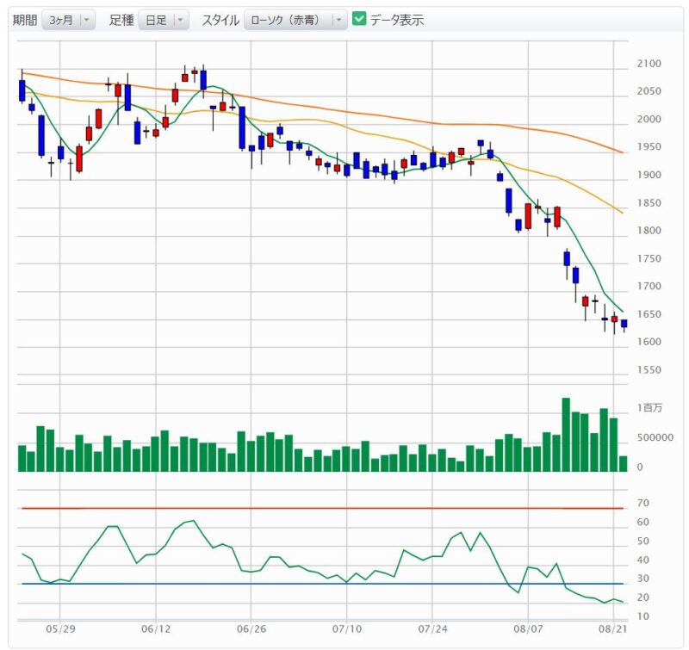
Task: Click the 1900 price axis label
Action: click(649, 175)
